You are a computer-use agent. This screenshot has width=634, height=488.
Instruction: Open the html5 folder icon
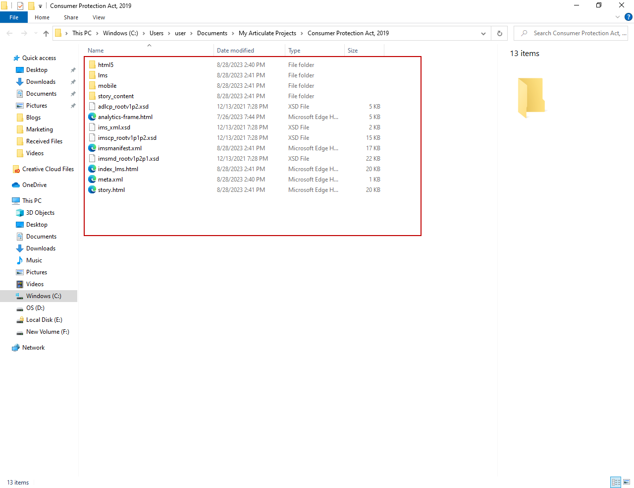coord(92,65)
